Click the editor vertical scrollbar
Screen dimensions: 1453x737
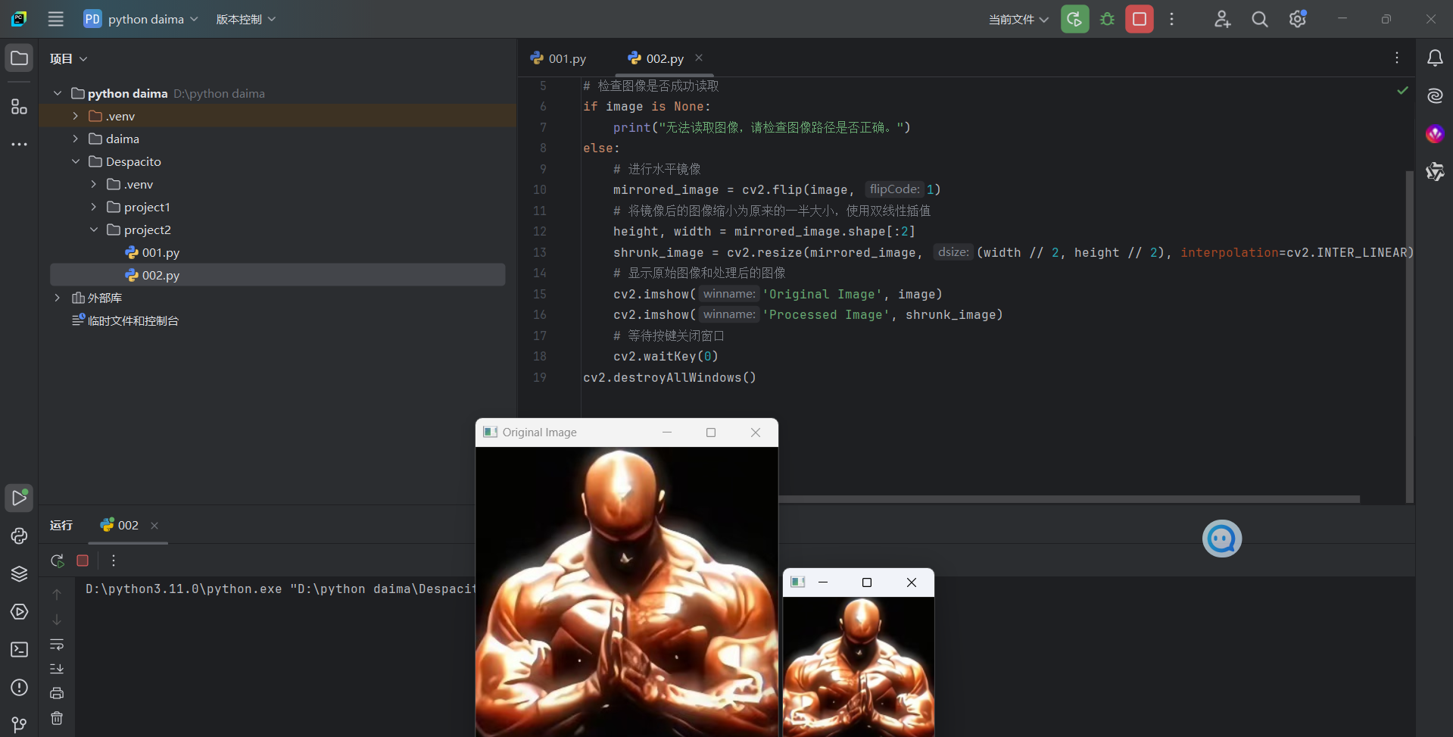coord(1409,336)
